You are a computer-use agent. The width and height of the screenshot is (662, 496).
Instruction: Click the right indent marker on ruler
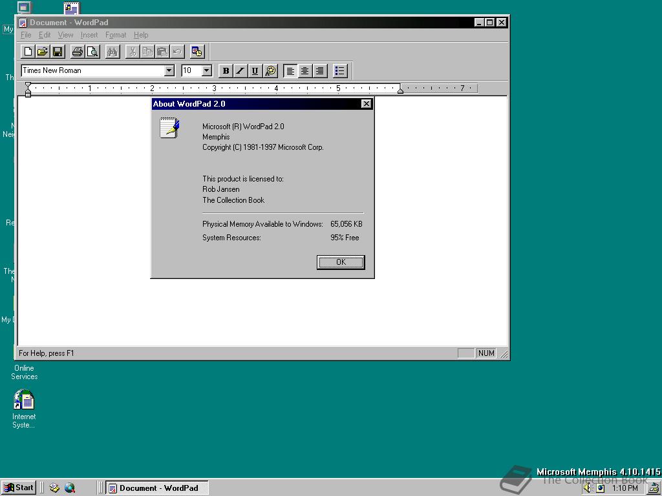coord(400,90)
